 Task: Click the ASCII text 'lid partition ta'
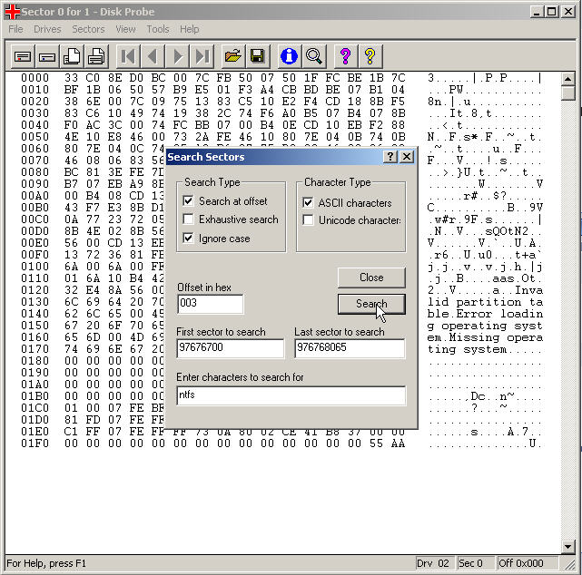click(x=485, y=302)
